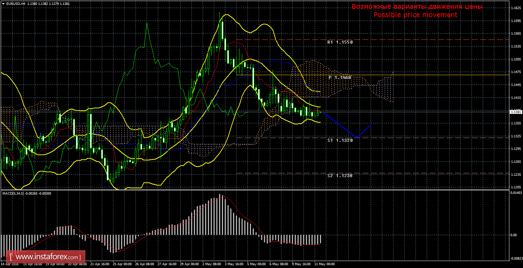The image size is (523, 268).
Task: Click price axis value 1.1205
Action: click(516, 187)
